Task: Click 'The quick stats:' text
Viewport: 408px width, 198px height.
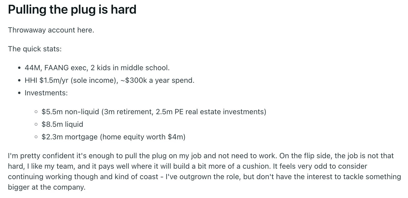Action: [x=35, y=49]
